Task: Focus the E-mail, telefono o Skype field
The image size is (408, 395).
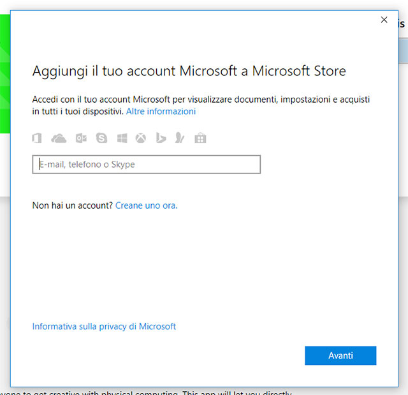Action: 147,165
